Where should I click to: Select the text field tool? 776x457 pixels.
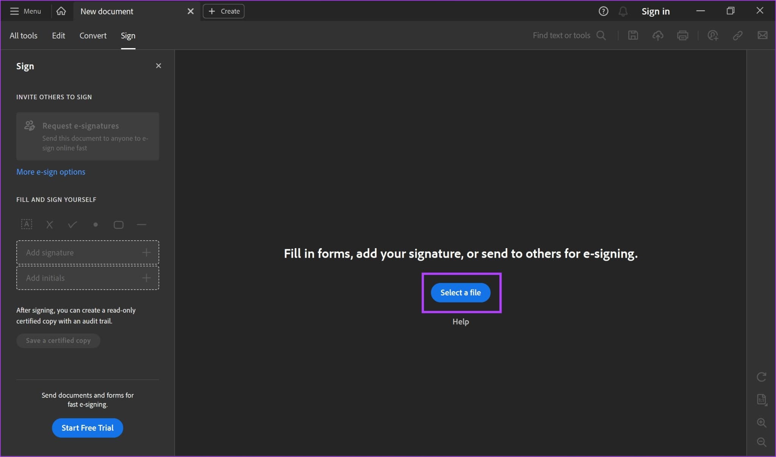click(27, 224)
